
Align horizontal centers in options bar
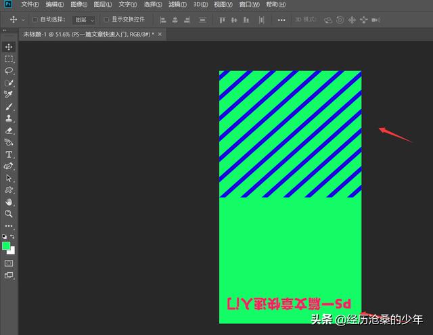(175, 20)
